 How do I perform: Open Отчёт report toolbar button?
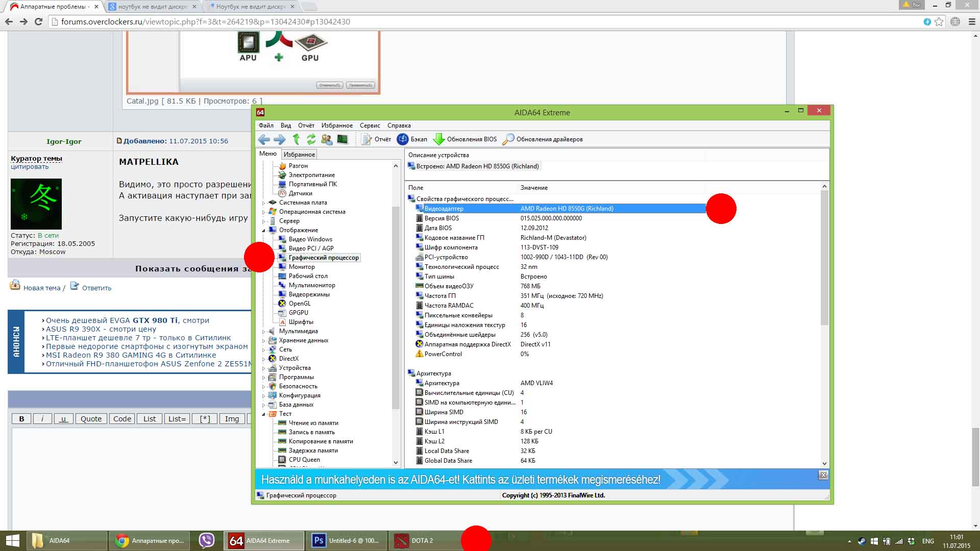point(376,139)
